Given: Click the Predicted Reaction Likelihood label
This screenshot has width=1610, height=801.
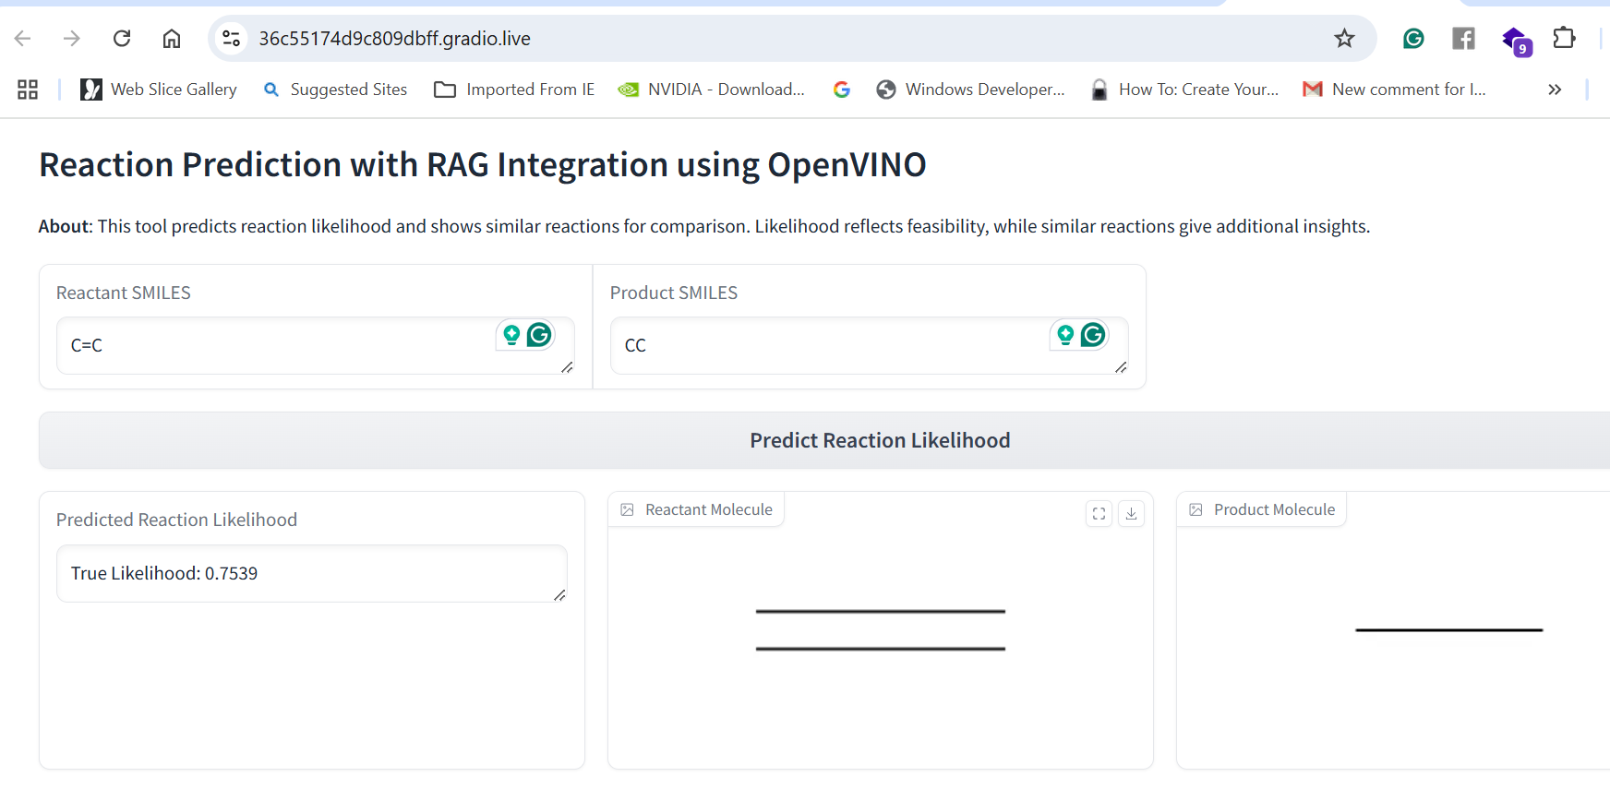Looking at the screenshot, I should coord(176,520).
